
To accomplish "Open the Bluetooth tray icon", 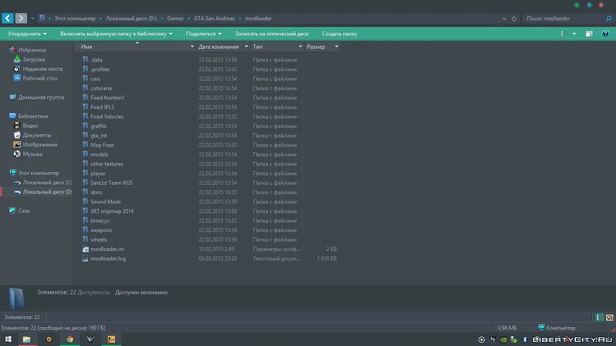I will 525,339.
